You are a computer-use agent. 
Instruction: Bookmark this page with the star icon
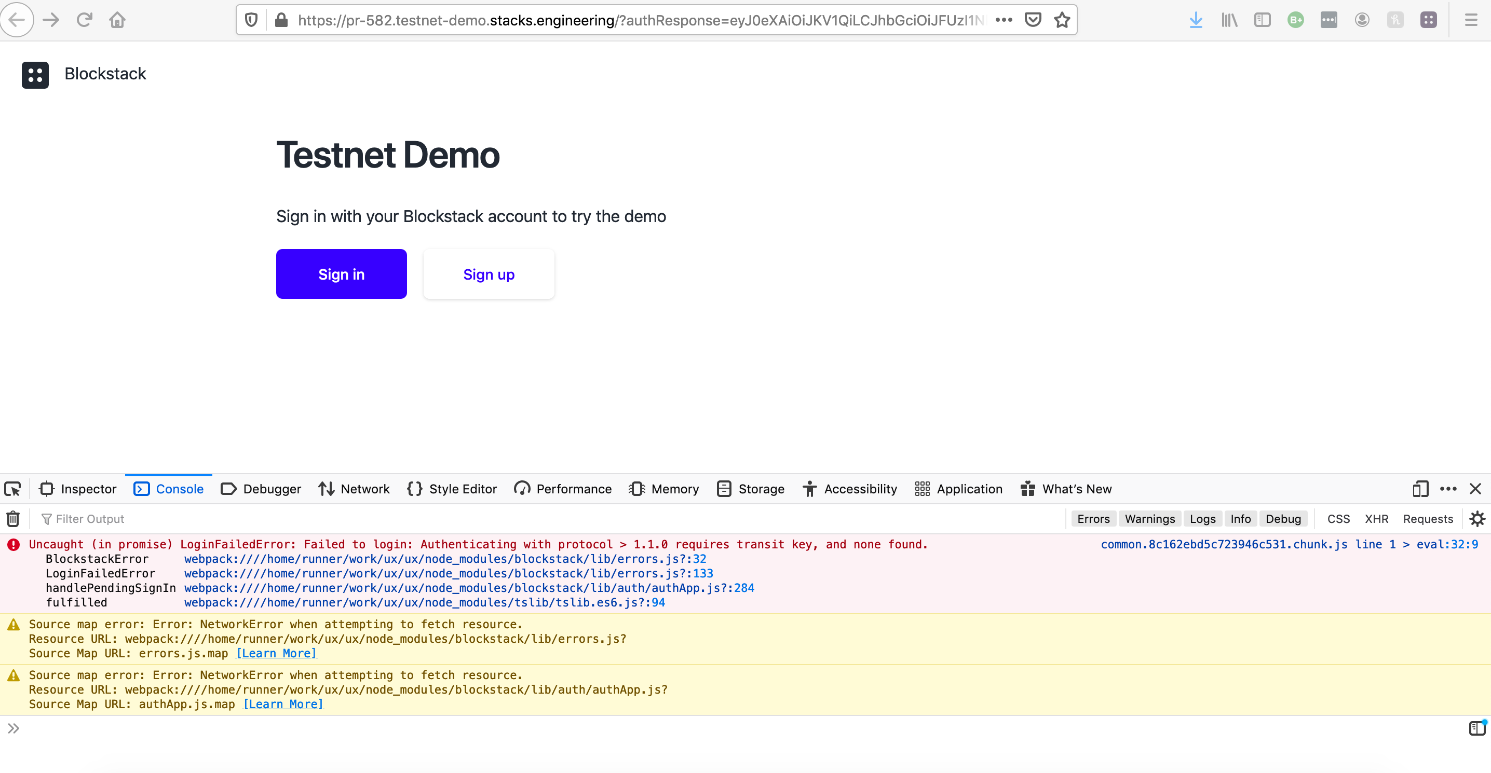tap(1062, 20)
